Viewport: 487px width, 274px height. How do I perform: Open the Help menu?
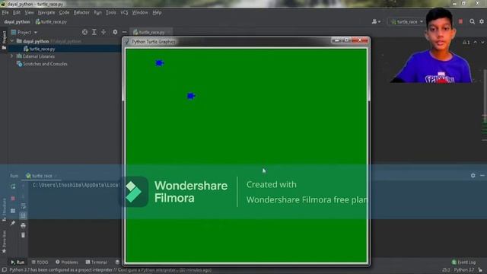tap(157, 13)
